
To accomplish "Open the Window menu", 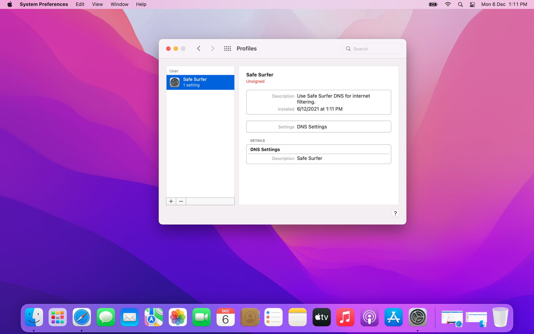I will tap(119, 4).
